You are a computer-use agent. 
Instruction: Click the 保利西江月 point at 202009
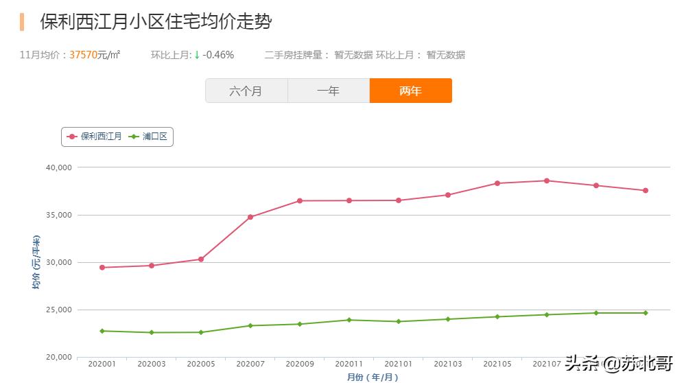[x=300, y=200]
